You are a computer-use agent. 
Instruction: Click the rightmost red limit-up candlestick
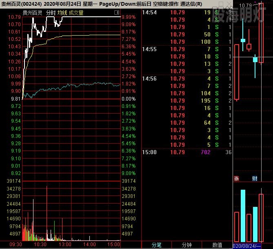[x=261, y=33]
